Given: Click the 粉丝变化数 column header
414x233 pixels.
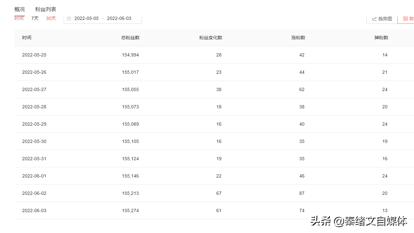Looking at the screenshot, I should tap(211, 38).
